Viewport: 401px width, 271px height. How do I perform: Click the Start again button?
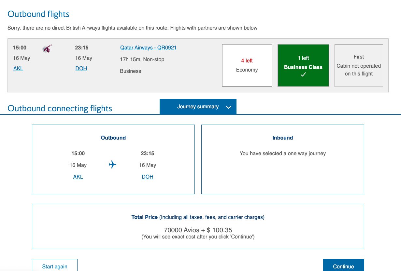click(x=55, y=265)
